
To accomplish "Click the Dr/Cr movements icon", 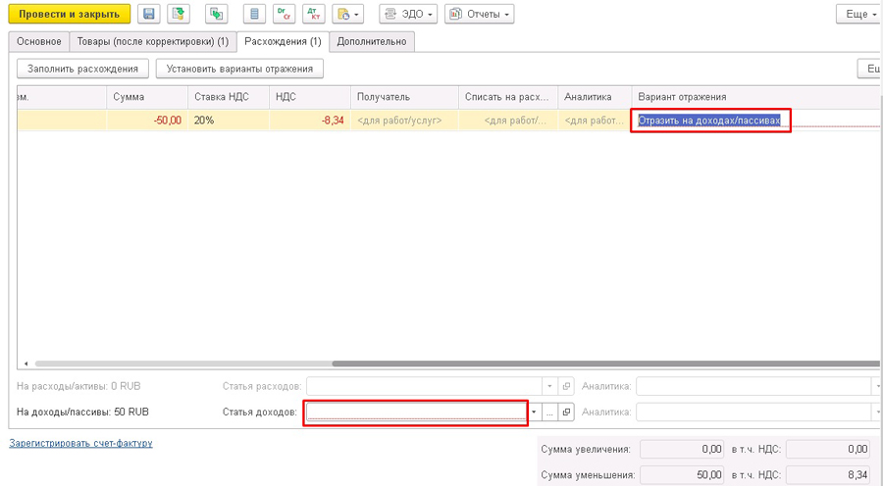I will (x=283, y=15).
